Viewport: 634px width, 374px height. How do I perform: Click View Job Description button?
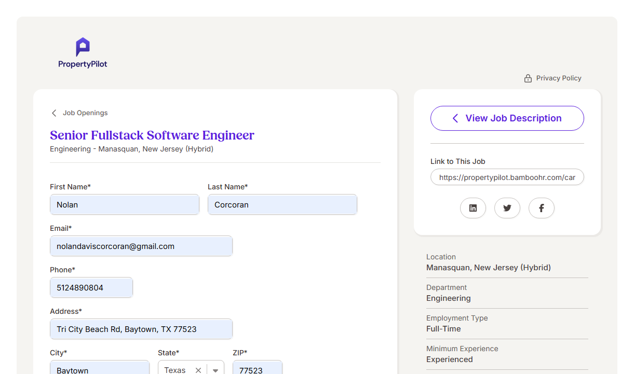(x=507, y=118)
